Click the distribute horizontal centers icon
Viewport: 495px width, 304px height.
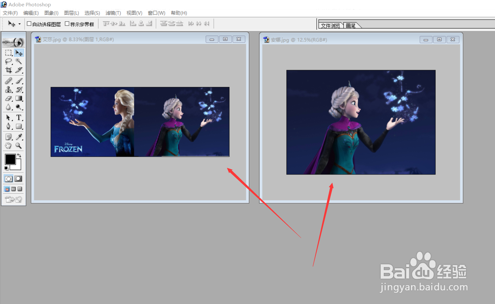[x=199, y=24]
